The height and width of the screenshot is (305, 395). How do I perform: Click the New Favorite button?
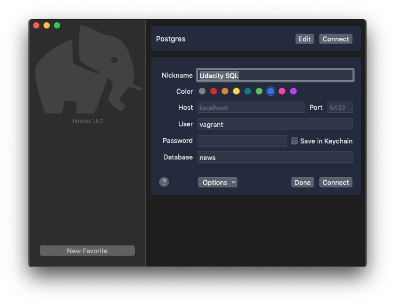pos(87,251)
